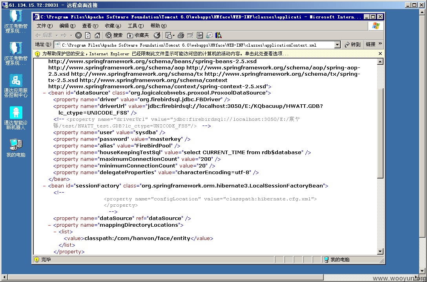Click the IE window title bar icon
Viewport: 427px width, 282px height.
pyautogui.click(x=37, y=17)
